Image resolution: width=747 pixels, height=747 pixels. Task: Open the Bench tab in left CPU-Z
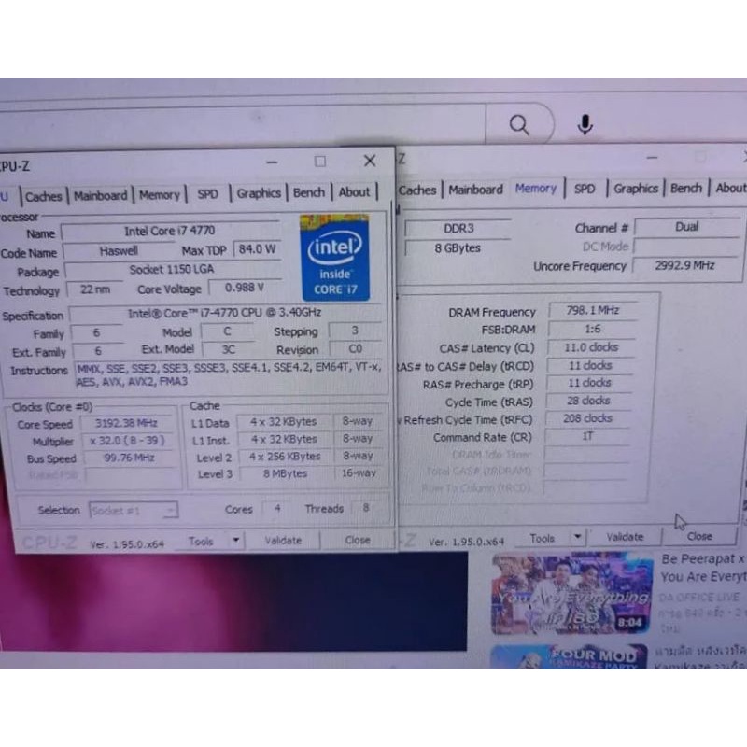(309, 192)
